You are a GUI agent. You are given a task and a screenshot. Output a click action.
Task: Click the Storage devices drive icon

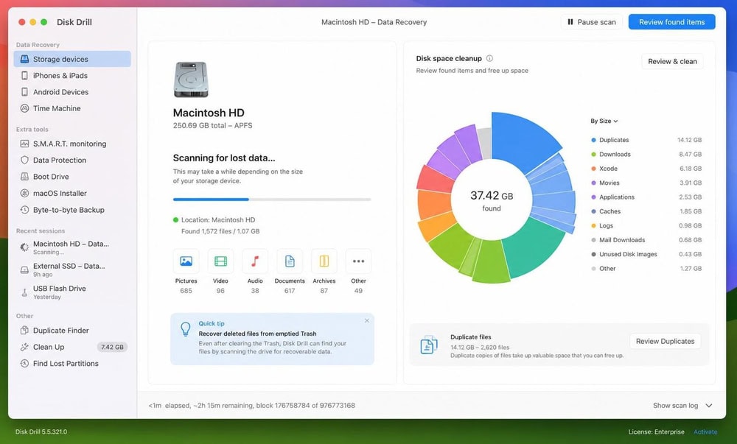[24, 59]
